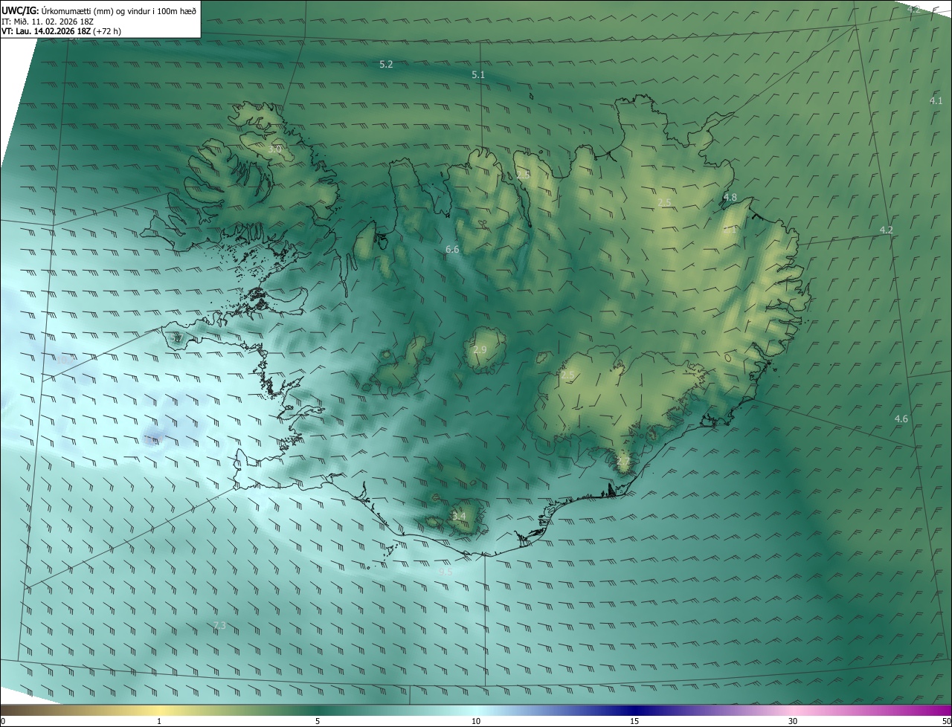This screenshot has width=952, height=727.
Task: Click the 9.5 value label
Action: (445, 572)
